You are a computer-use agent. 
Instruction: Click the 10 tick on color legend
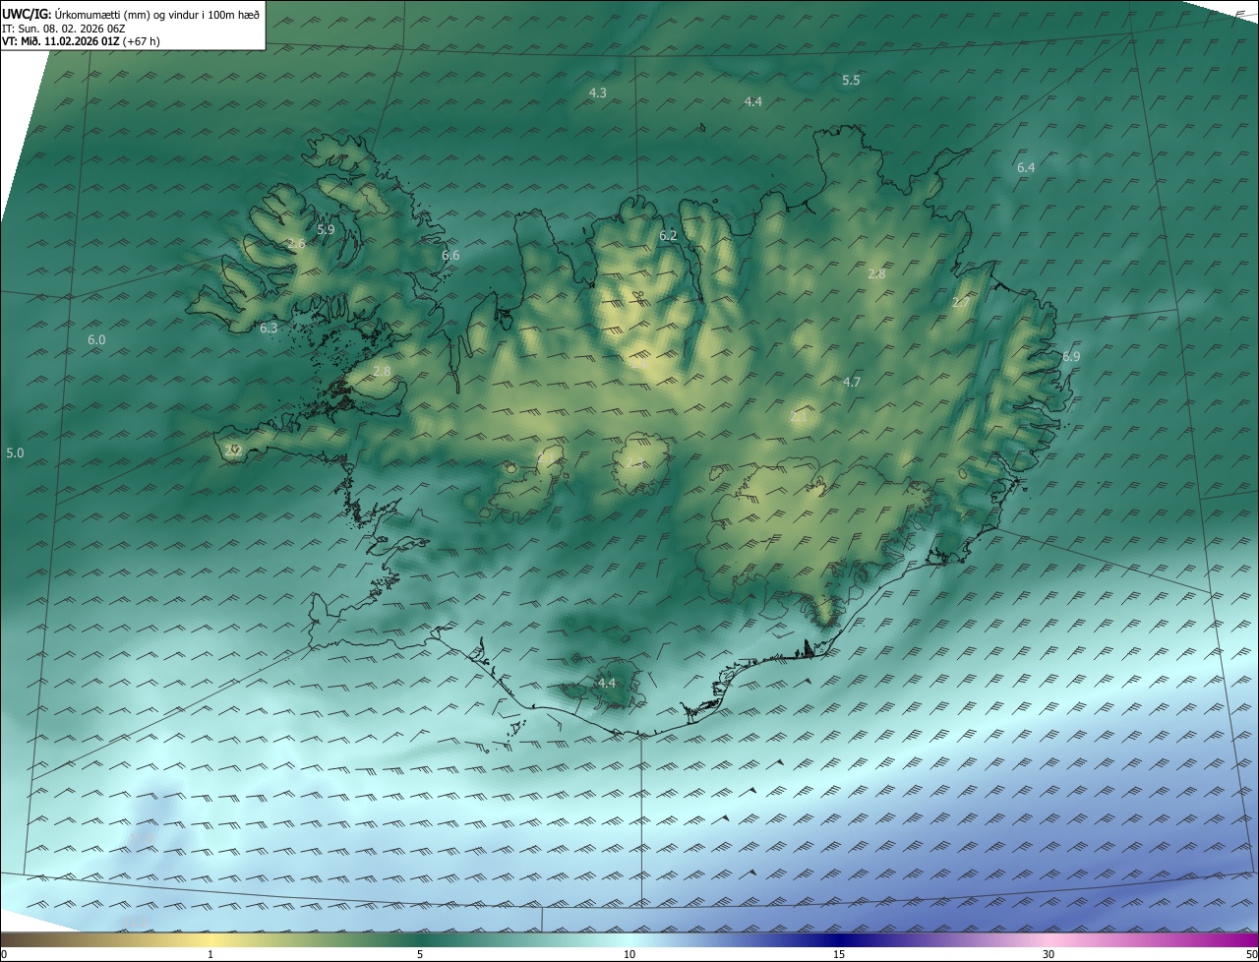point(629,954)
